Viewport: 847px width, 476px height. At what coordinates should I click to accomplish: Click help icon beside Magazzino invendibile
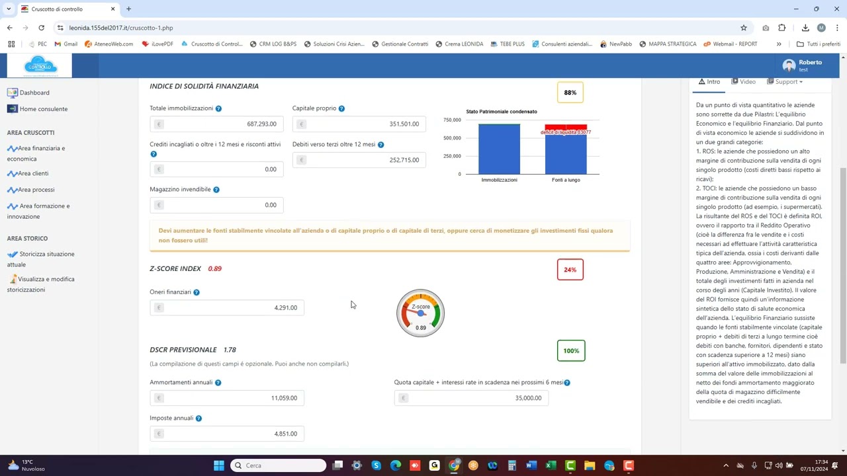coord(216,190)
